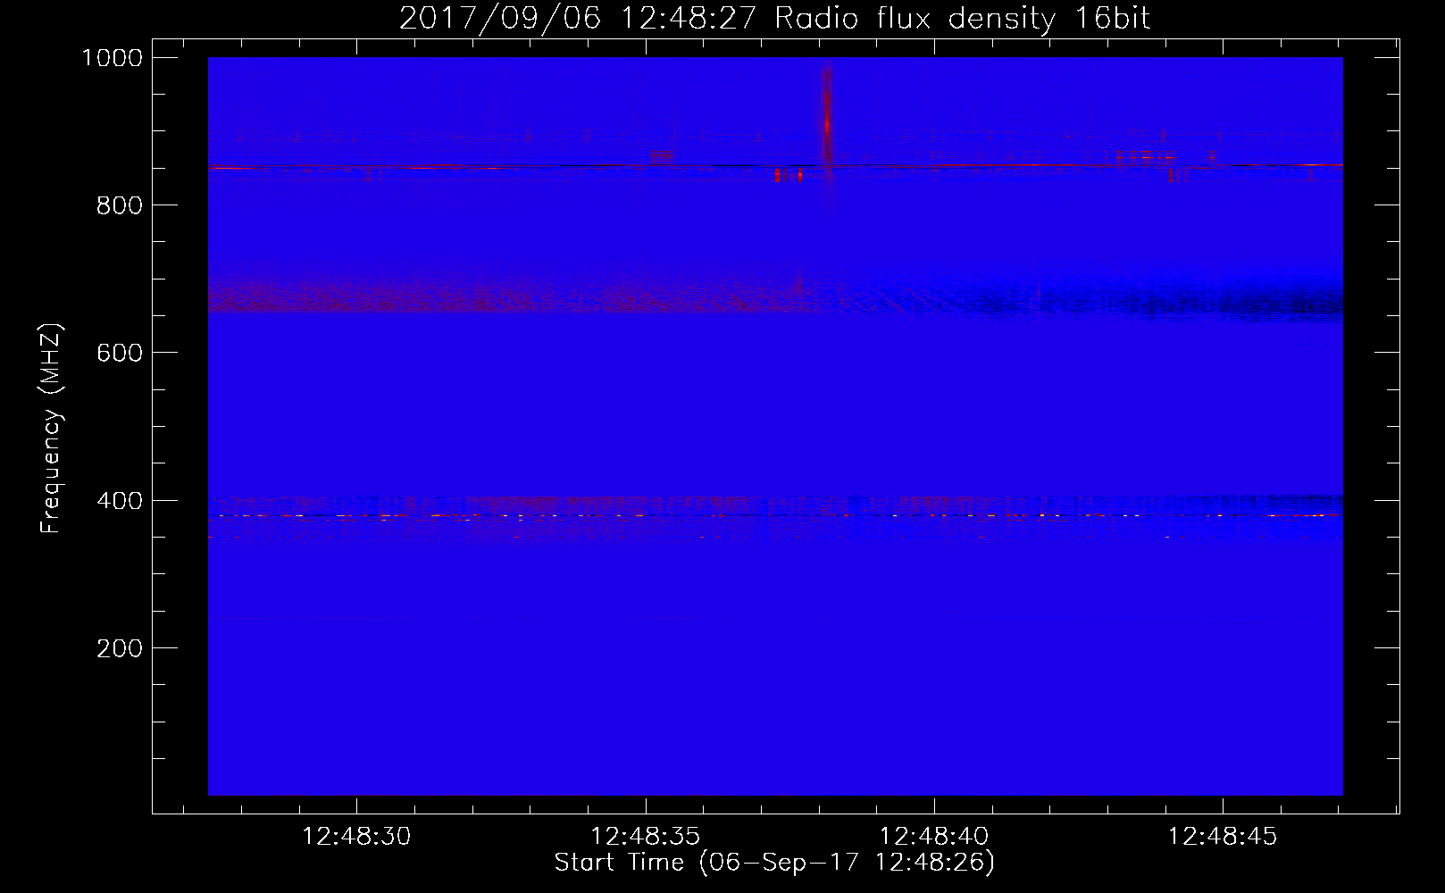Select the '200' frequency axis label
The image size is (1445, 893).
point(120,648)
